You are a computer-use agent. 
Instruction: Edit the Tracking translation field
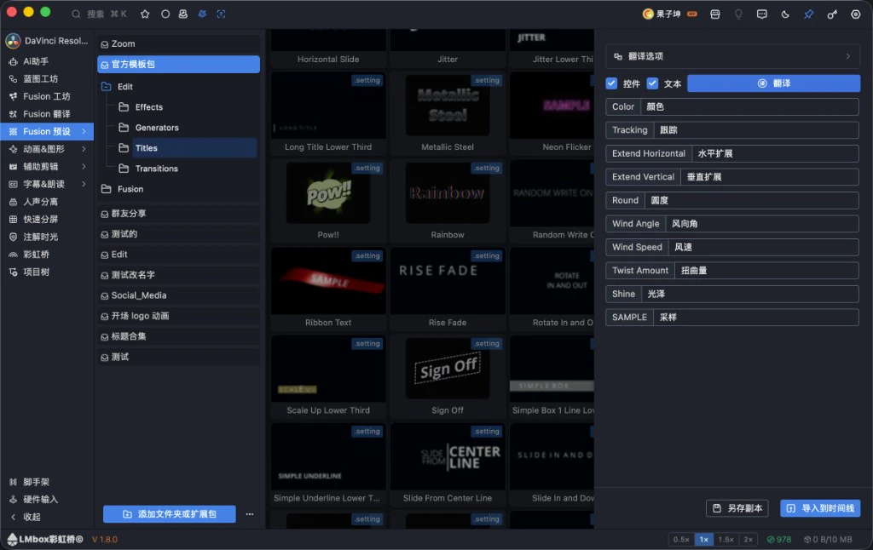click(756, 130)
